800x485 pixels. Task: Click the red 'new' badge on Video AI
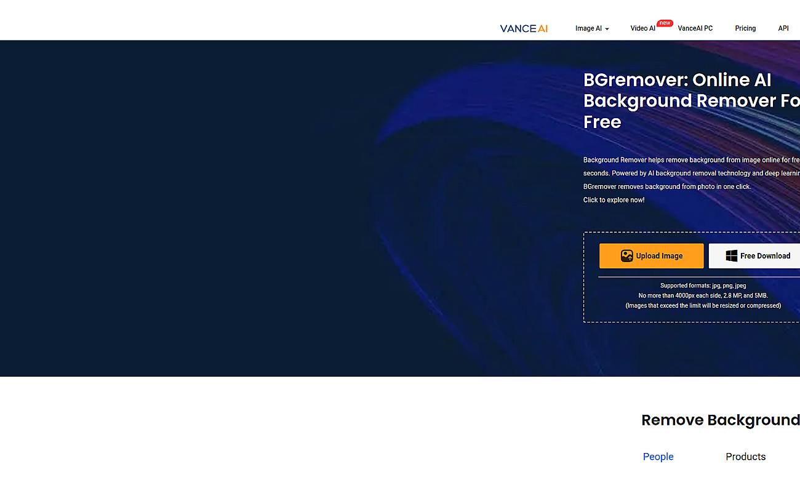click(665, 23)
